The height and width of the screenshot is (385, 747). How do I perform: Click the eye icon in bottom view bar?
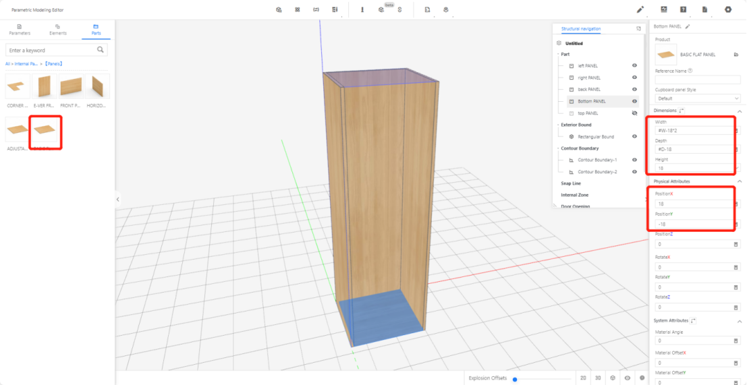tap(627, 378)
